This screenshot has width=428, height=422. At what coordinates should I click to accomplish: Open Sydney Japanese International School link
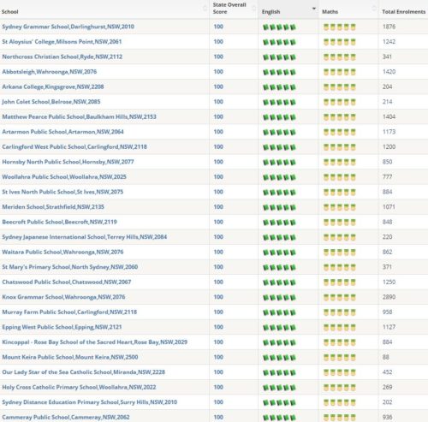(85, 237)
